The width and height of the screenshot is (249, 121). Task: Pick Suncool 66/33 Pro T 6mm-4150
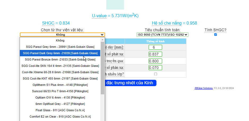(60, 91)
